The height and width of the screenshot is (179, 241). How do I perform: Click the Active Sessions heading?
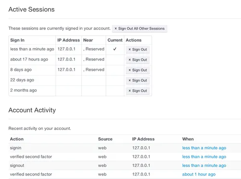[31, 10]
